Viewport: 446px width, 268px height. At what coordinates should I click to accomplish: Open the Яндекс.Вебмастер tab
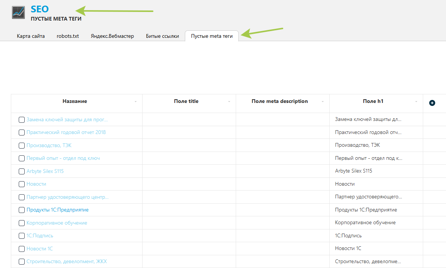[x=112, y=36]
